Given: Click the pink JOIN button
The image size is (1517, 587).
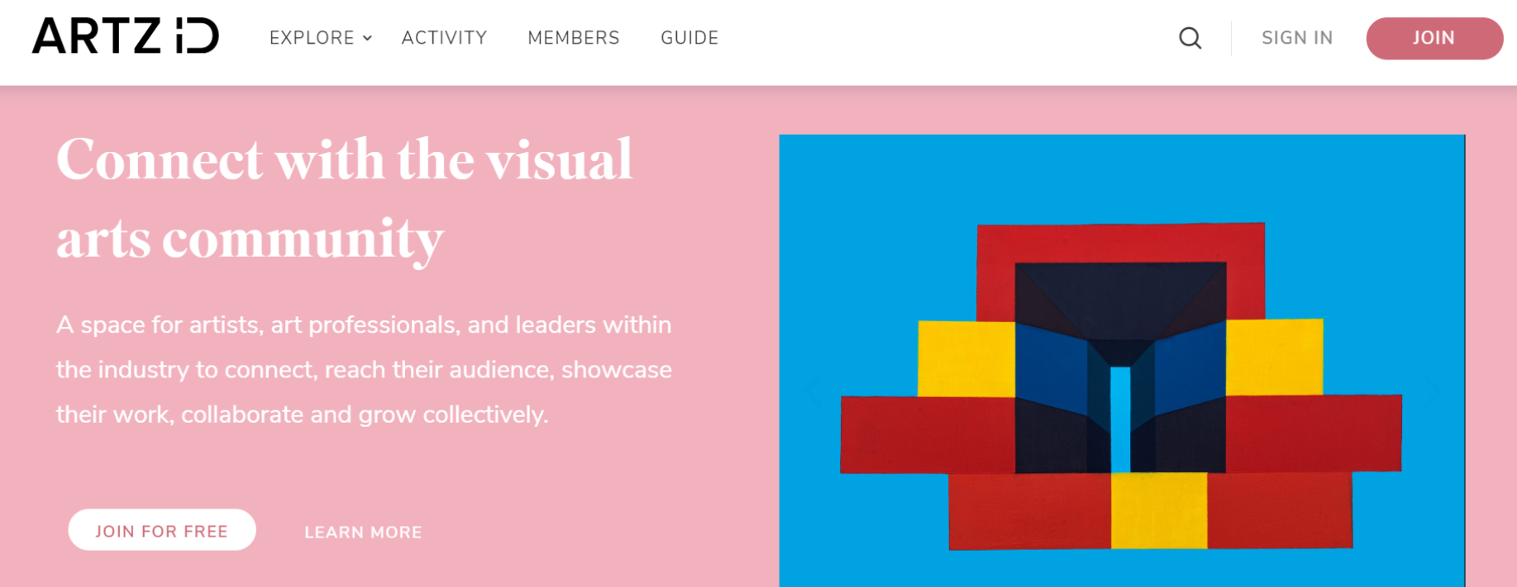Looking at the screenshot, I should [x=1434, y=38].
